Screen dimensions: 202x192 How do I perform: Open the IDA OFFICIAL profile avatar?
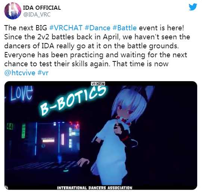coord(12,11)
